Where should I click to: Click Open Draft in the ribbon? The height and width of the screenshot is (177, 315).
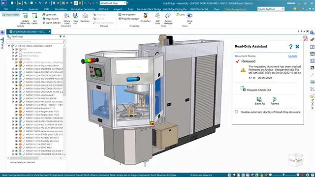pyautogui.click(x=49, y=14)
